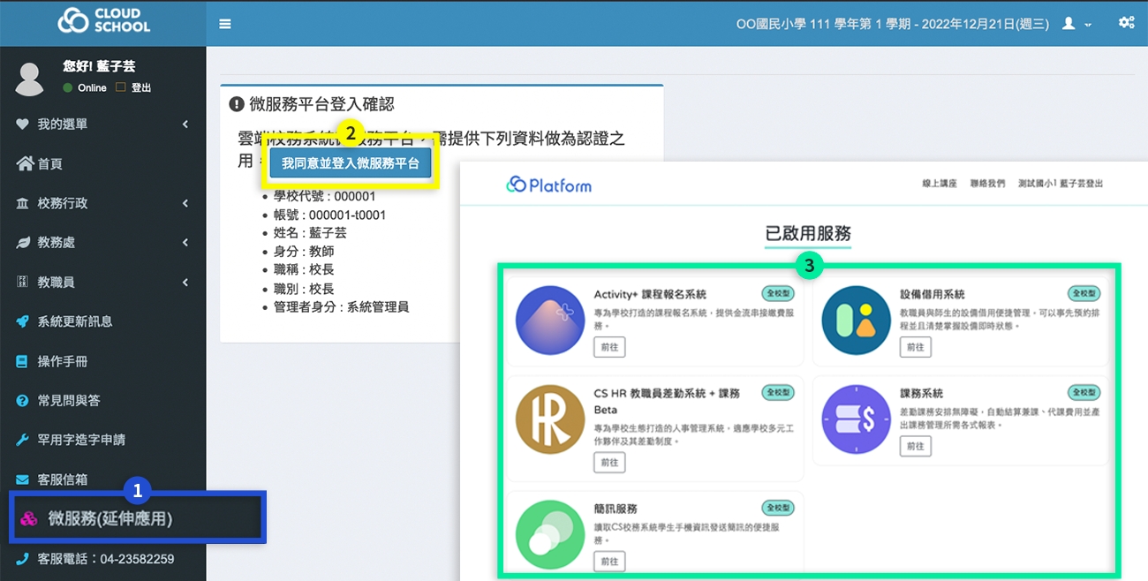1148x581 pixels.
Task: Click the CS HR system icon
Action: point(550,419)
